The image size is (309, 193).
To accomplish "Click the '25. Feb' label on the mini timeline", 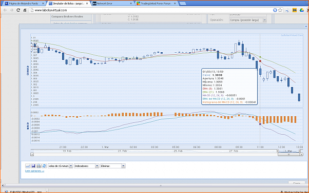I will 178,151.
